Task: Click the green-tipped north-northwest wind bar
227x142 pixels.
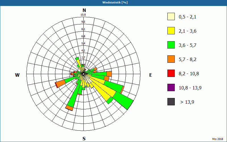Action: (x=79, y=65)
